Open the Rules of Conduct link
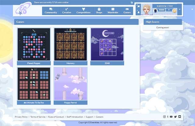This screenshot has width=195, height=126. 56,117
